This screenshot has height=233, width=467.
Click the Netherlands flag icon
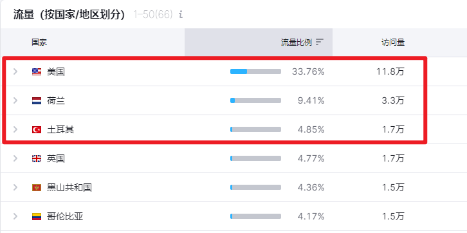(37, 100)
